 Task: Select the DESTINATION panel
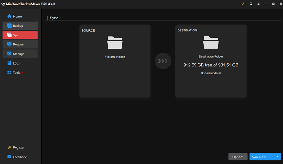[211, 61]
